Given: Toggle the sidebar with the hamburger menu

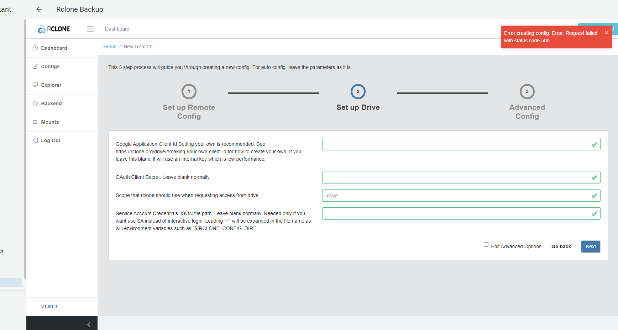Looking at the screenshot, I should click(90, 29).
